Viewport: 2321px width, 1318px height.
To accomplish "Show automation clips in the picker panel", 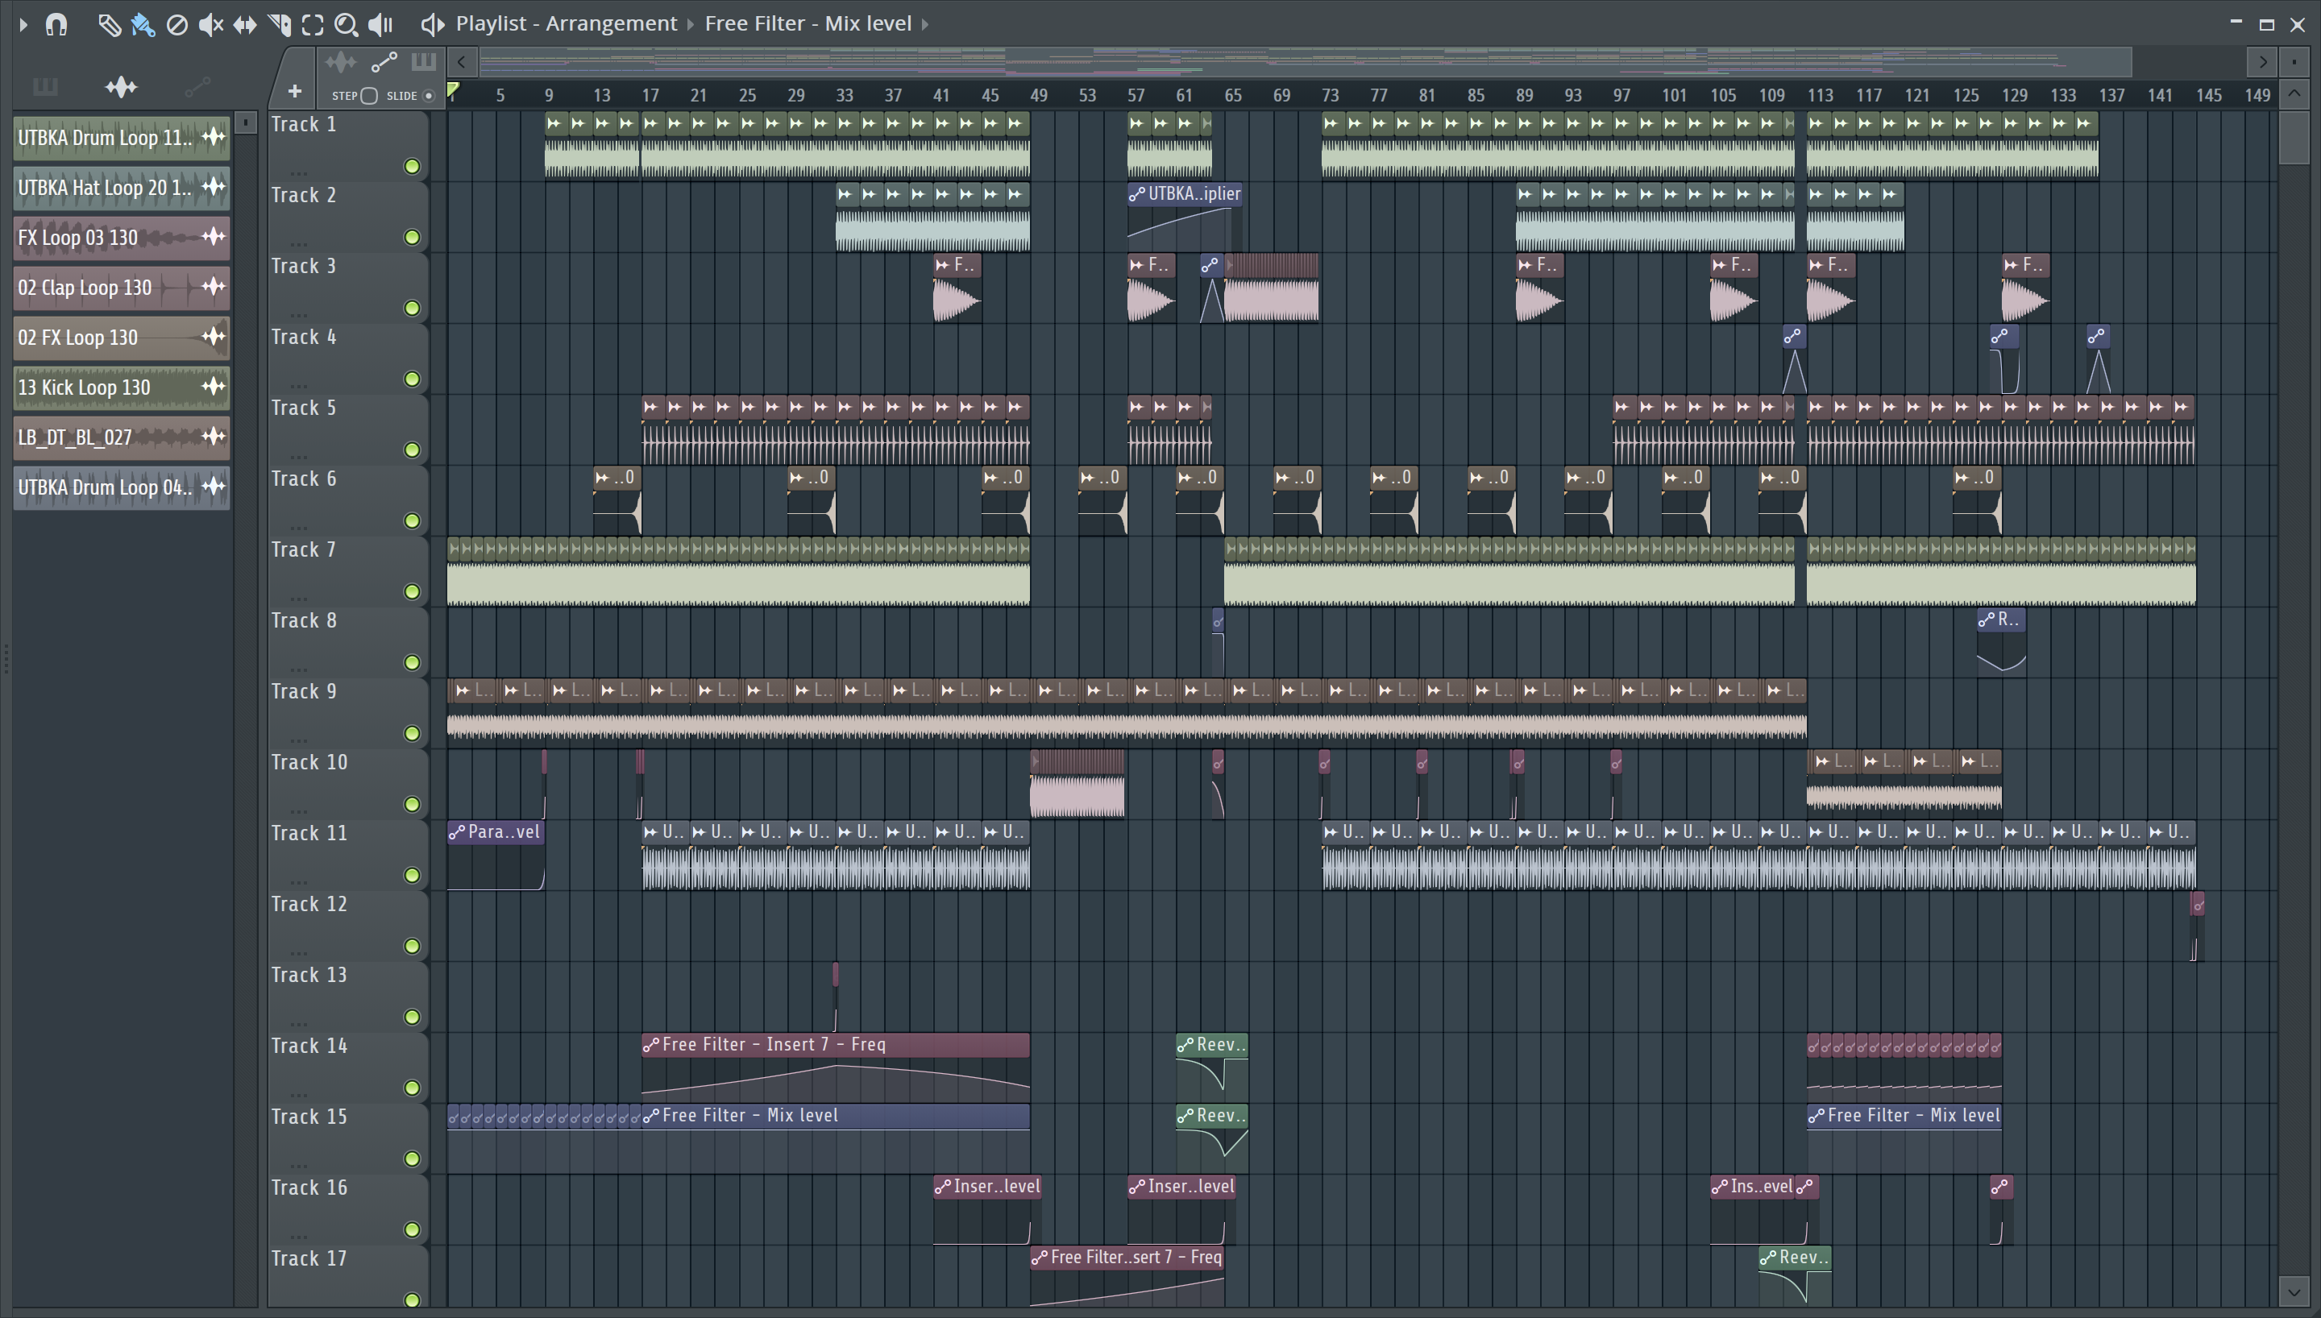I will point(197,87).
